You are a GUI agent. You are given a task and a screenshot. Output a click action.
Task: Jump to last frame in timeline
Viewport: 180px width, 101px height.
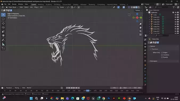pos(79,88)
